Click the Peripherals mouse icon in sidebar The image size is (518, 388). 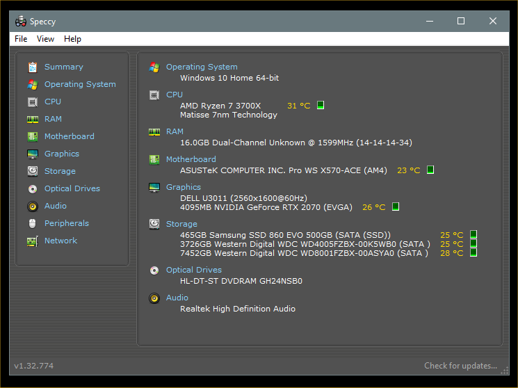pyautogui.click(x=33, y=224)
